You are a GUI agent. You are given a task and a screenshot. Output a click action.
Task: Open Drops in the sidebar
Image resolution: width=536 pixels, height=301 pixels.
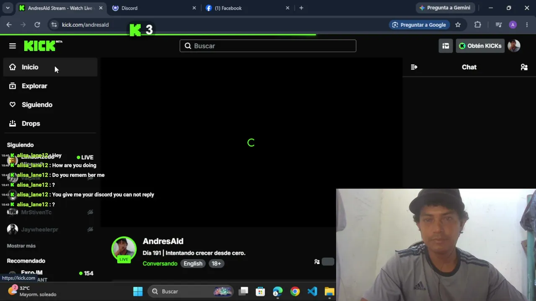point(50,123)
